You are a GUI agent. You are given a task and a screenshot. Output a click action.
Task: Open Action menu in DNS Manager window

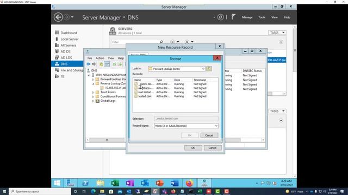(100, 58)
